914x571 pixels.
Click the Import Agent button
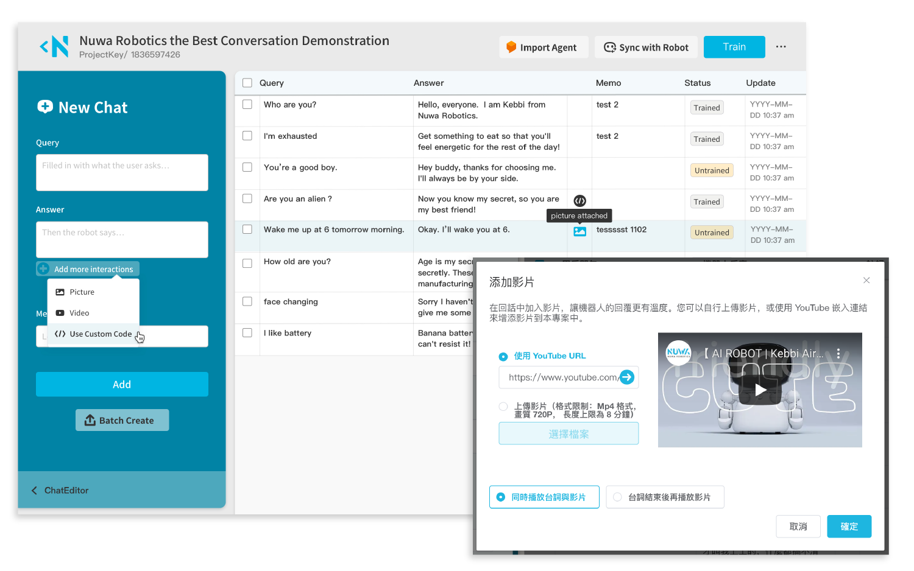pos(544,47)
